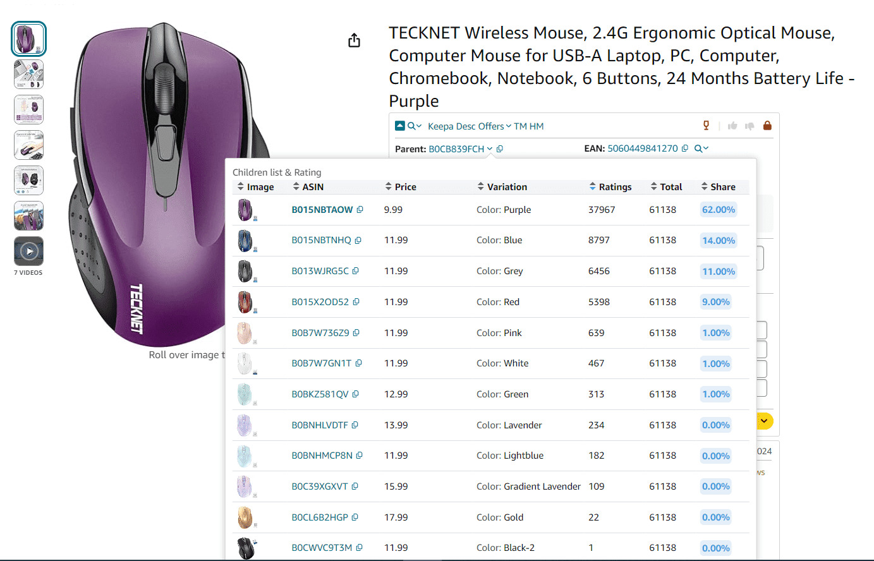Toggle the thumbs up icon

pos(732,125)
